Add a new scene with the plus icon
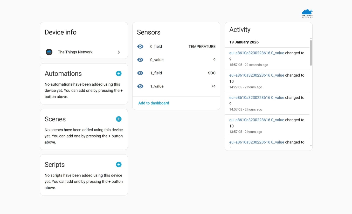Screen dimensions: 352x214 (119, 119)
